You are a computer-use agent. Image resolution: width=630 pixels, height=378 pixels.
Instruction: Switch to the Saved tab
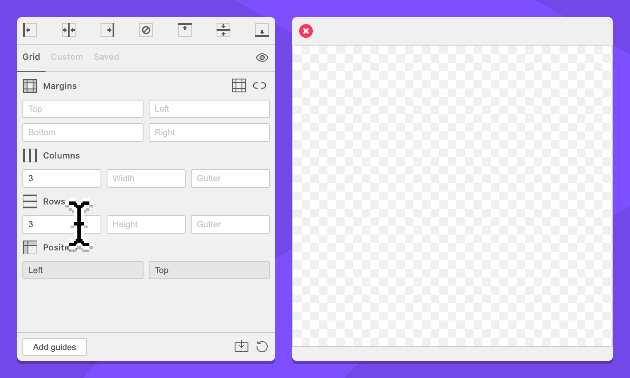click(107, 57)
